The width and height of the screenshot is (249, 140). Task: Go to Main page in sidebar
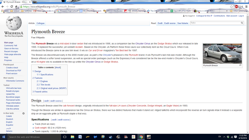9,43
